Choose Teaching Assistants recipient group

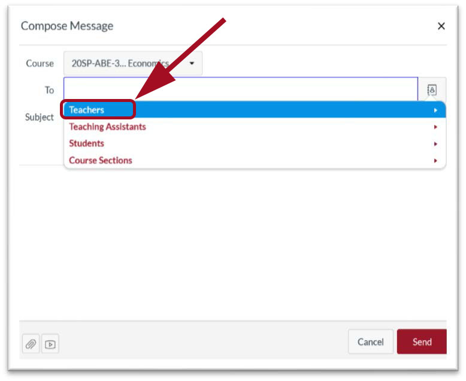pyautogui.click(x=255, y=127)
